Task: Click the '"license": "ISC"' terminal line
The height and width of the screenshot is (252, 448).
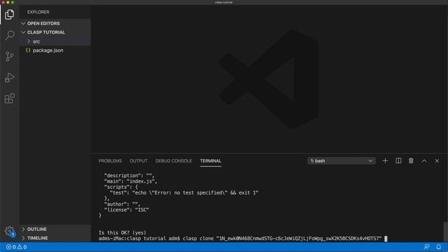Action: [x=127, y=210]
